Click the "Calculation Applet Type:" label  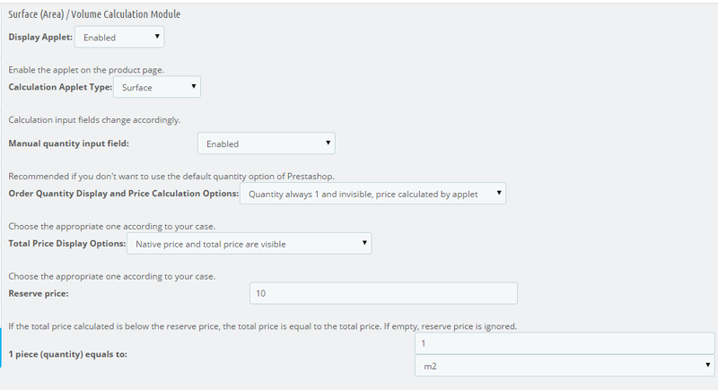tap(60, 87)
